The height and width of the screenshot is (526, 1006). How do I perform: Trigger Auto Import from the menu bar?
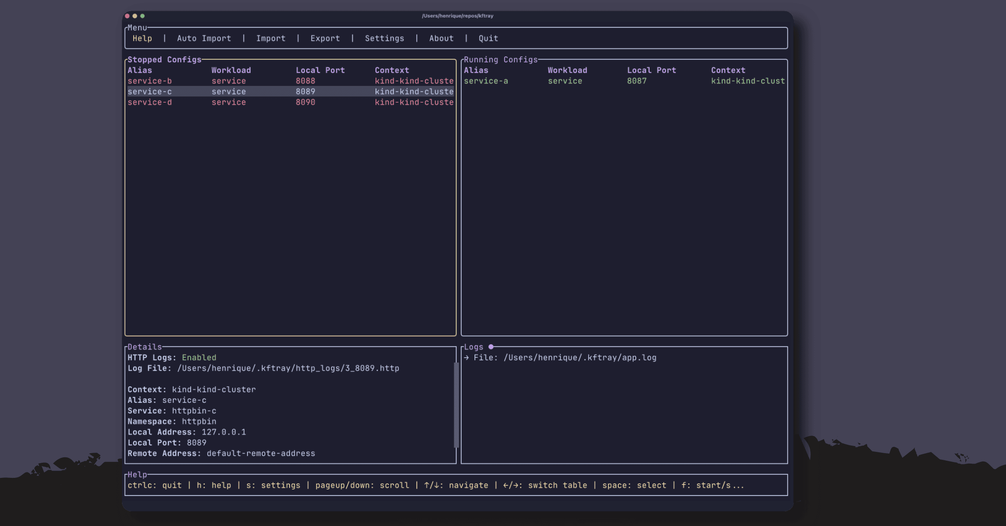204,38
